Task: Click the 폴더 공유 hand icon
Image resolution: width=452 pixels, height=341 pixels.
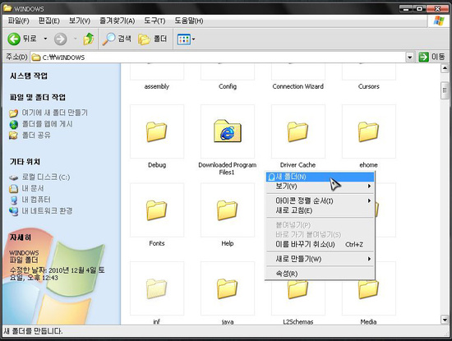Action: pyautogui.click(x=13, y=136)
